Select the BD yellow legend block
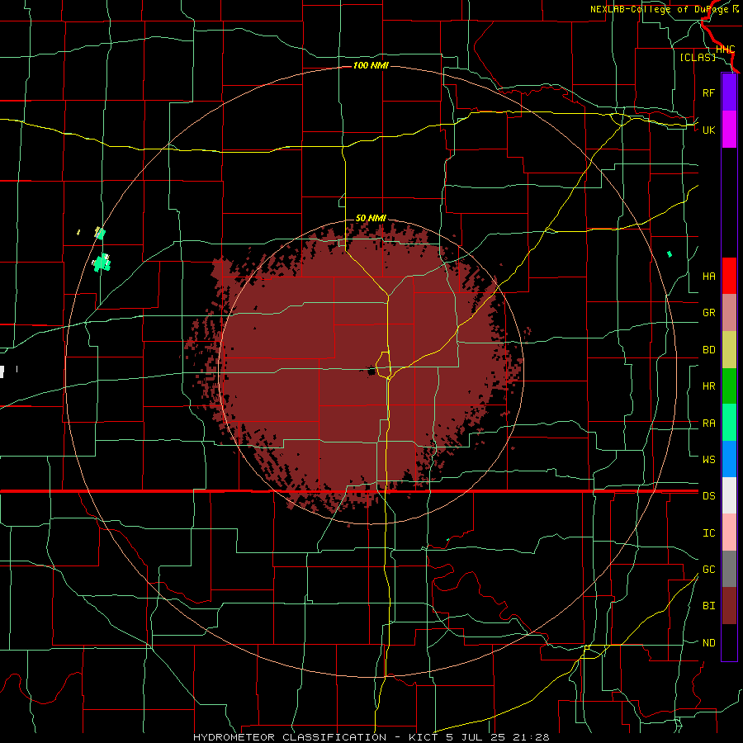The image size is (743, 743). click(729, 350)
